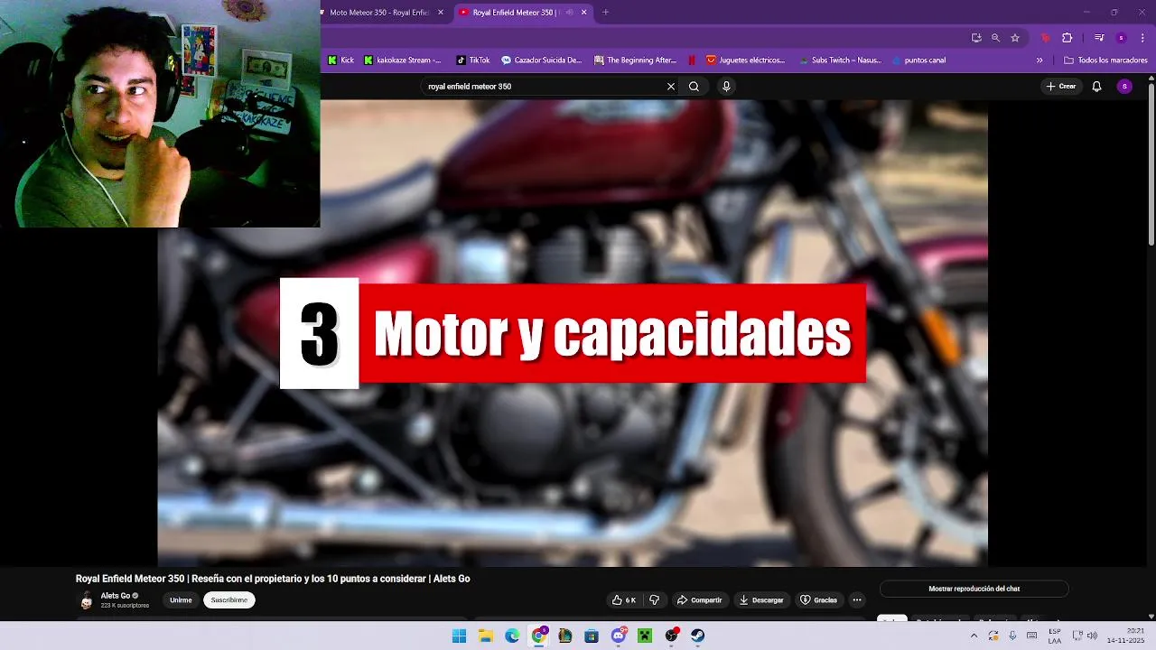Click the Descargar download button

(761, 600)
